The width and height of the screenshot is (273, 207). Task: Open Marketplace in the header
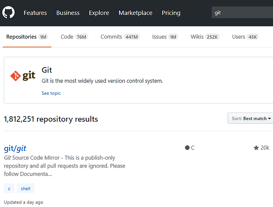pos(135,13)
